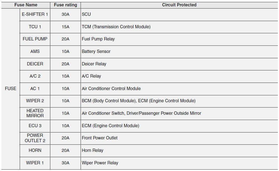The image size is (279, 171).
Task: Click the Circuit Protected column header
Action: (179, 5)
